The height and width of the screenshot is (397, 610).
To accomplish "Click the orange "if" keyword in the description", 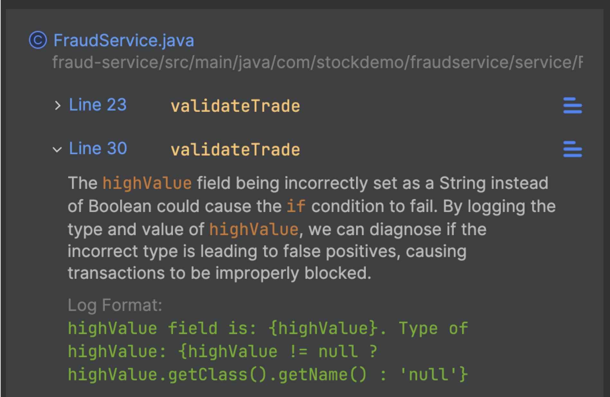I will tap(296, 206).
